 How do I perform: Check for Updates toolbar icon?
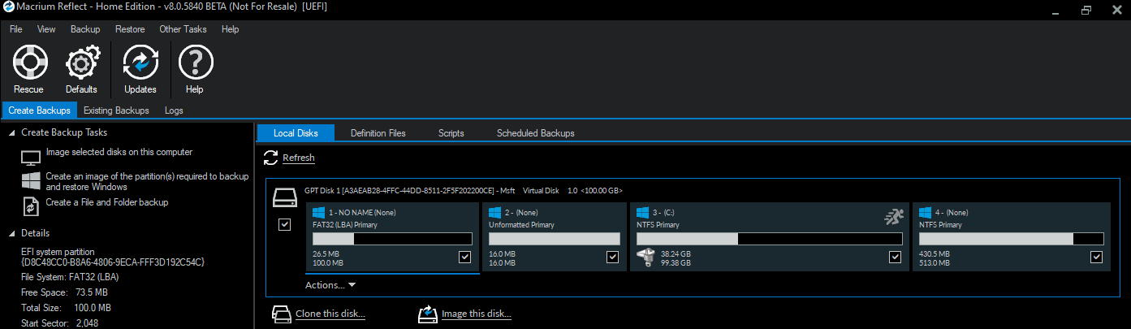[x=140, y=62]
